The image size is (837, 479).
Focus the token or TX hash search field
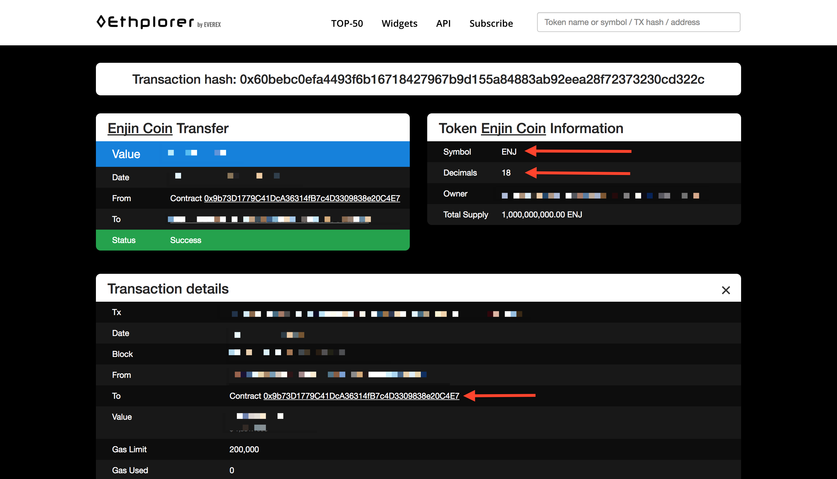click(638, 22)
